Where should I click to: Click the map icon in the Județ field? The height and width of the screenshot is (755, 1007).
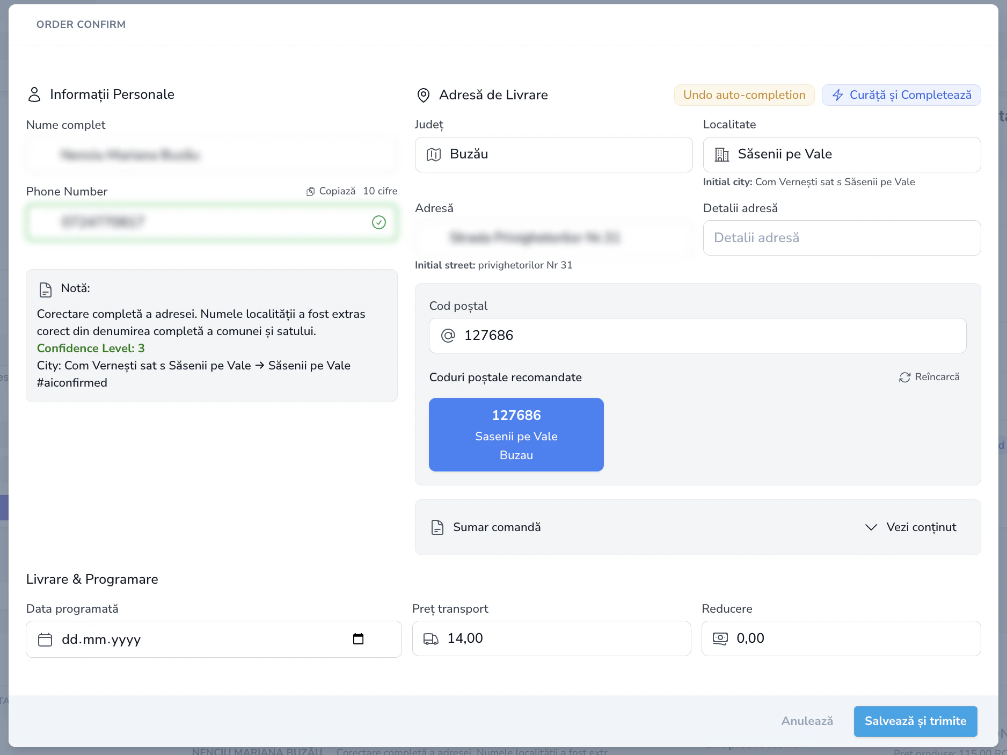tap(434, 155)
